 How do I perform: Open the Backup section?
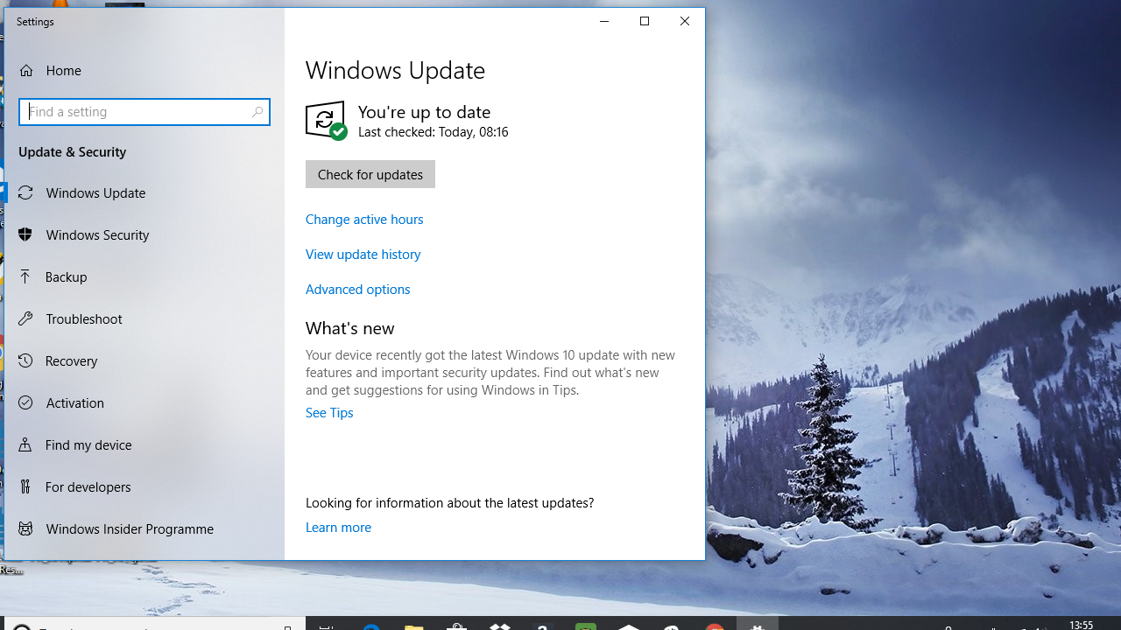tap(67, 276)
